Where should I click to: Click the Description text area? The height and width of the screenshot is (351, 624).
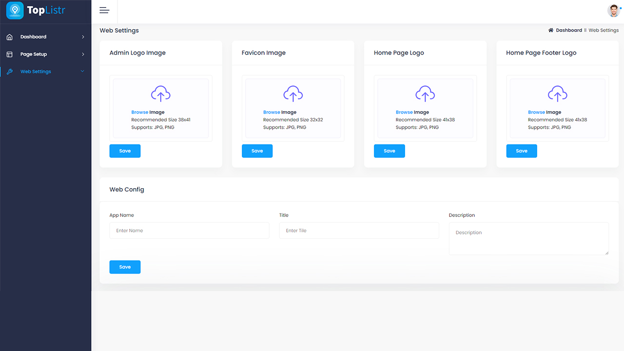[528, 239]
